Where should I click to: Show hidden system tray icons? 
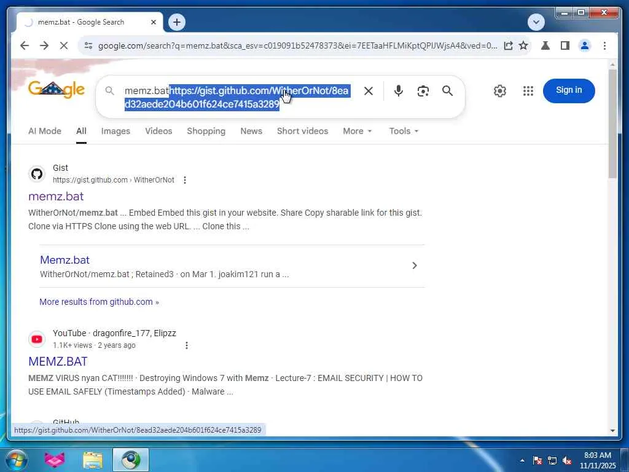click(x=522, y=460)
